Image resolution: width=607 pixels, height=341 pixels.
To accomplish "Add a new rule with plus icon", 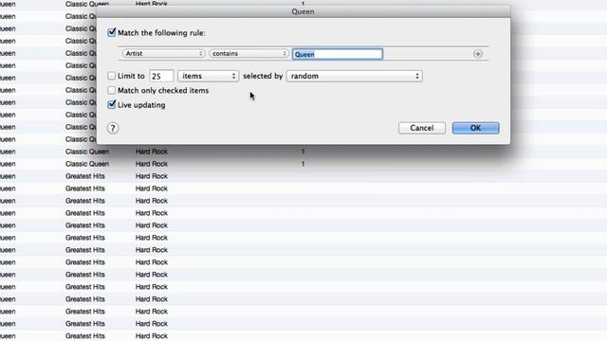I will [478, 54].
